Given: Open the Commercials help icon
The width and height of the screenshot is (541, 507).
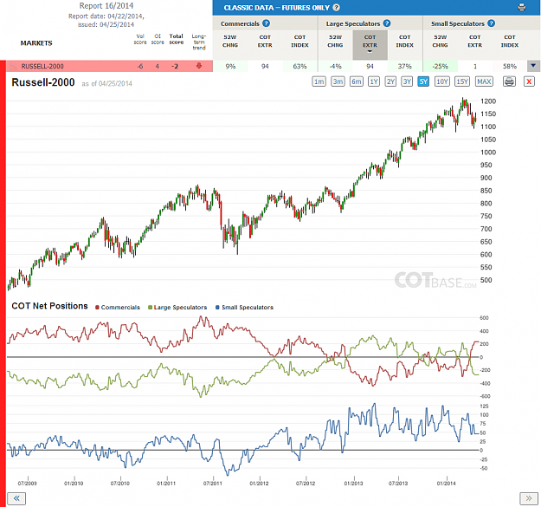Looking at the screenshot, I should pos(266,23).
